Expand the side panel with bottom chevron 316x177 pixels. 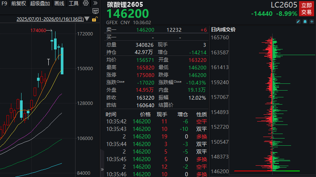(x=102, y=169)
